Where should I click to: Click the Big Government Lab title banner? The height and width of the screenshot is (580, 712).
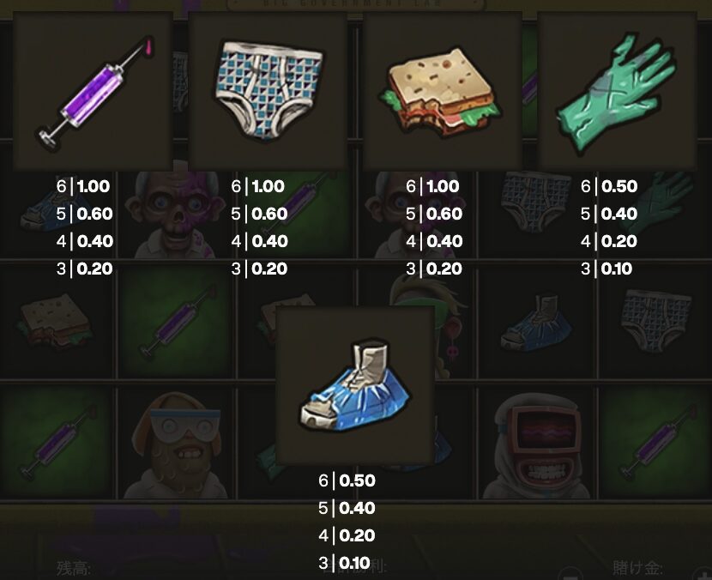click(355, 4)
